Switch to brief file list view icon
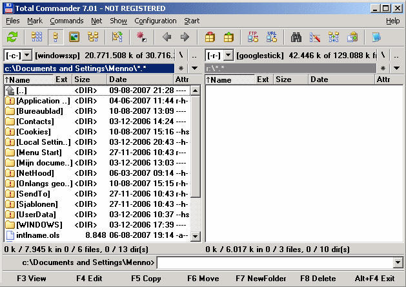The height and width of the screenshot is (287, 406). 37,37
